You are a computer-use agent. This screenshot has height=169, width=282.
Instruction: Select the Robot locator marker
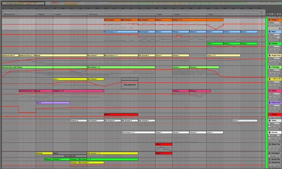coord(159,14)
